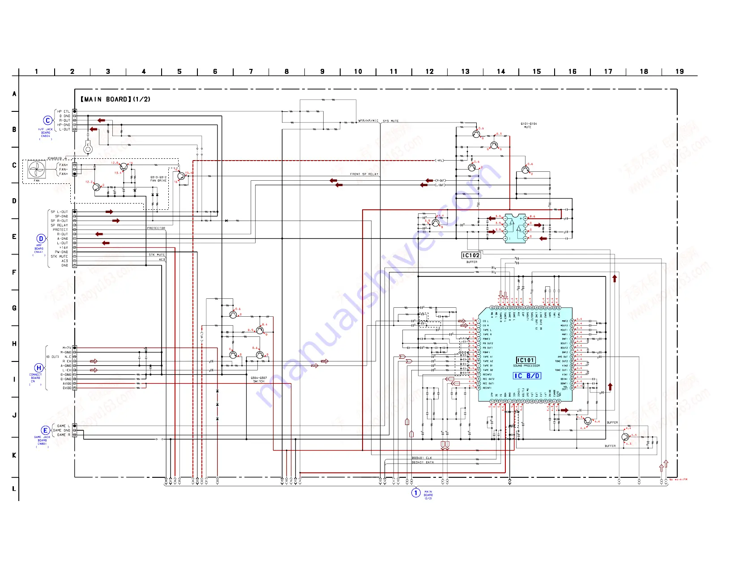Click column number 10 in the ruler
Screen dimensions: 752x565
[358, 72]
